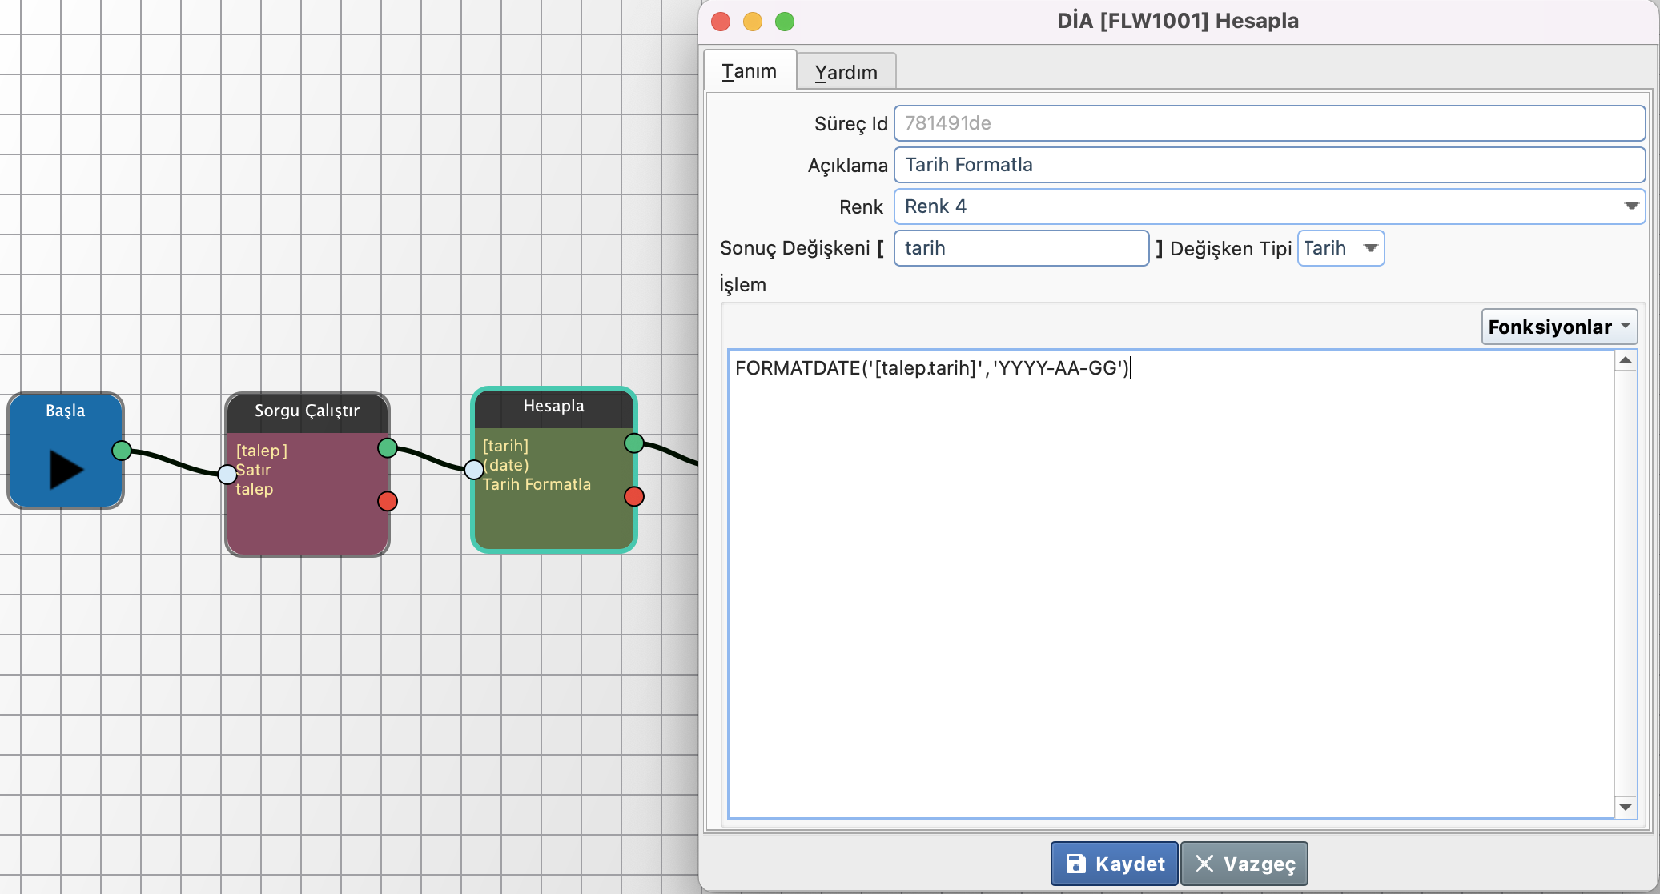
Task: Open the Fonksiyonlar functions menu
Action: point(1558,327)
